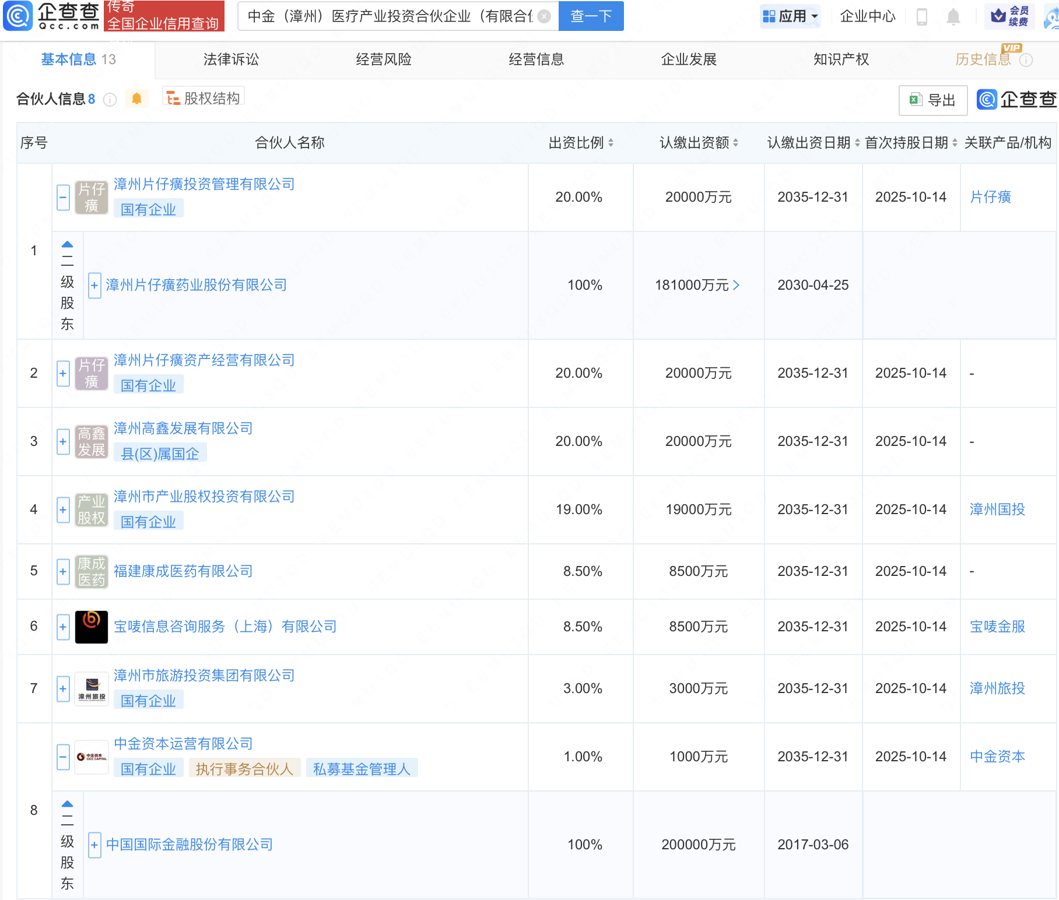Open the notifications bell in header
1059x900 pixels.
953,17
